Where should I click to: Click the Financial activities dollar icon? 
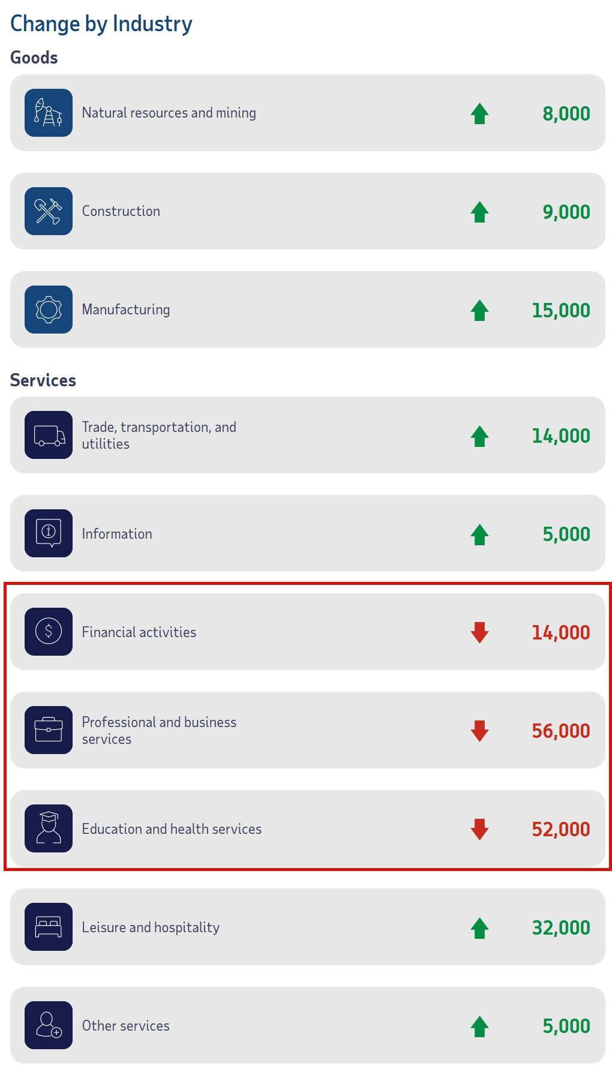click(49, 632)
